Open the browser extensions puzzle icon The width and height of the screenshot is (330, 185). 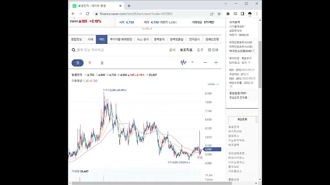point(228,14)
